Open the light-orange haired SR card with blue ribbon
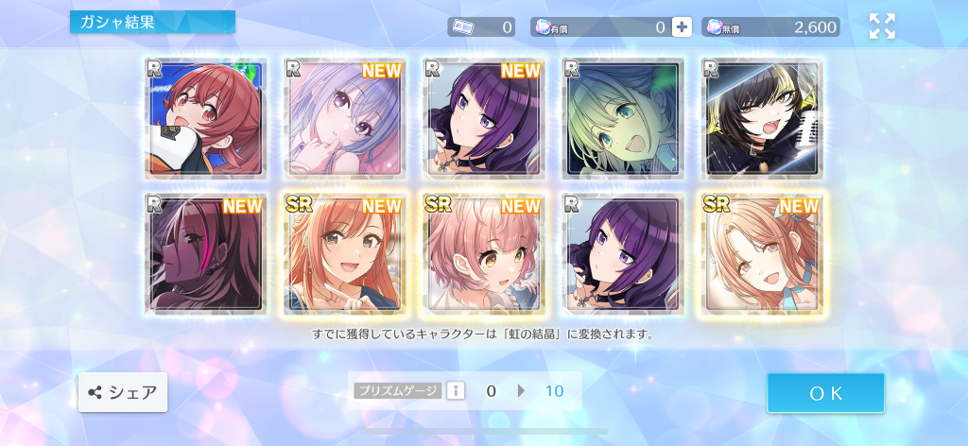968x446 pixels. (763, 253)
